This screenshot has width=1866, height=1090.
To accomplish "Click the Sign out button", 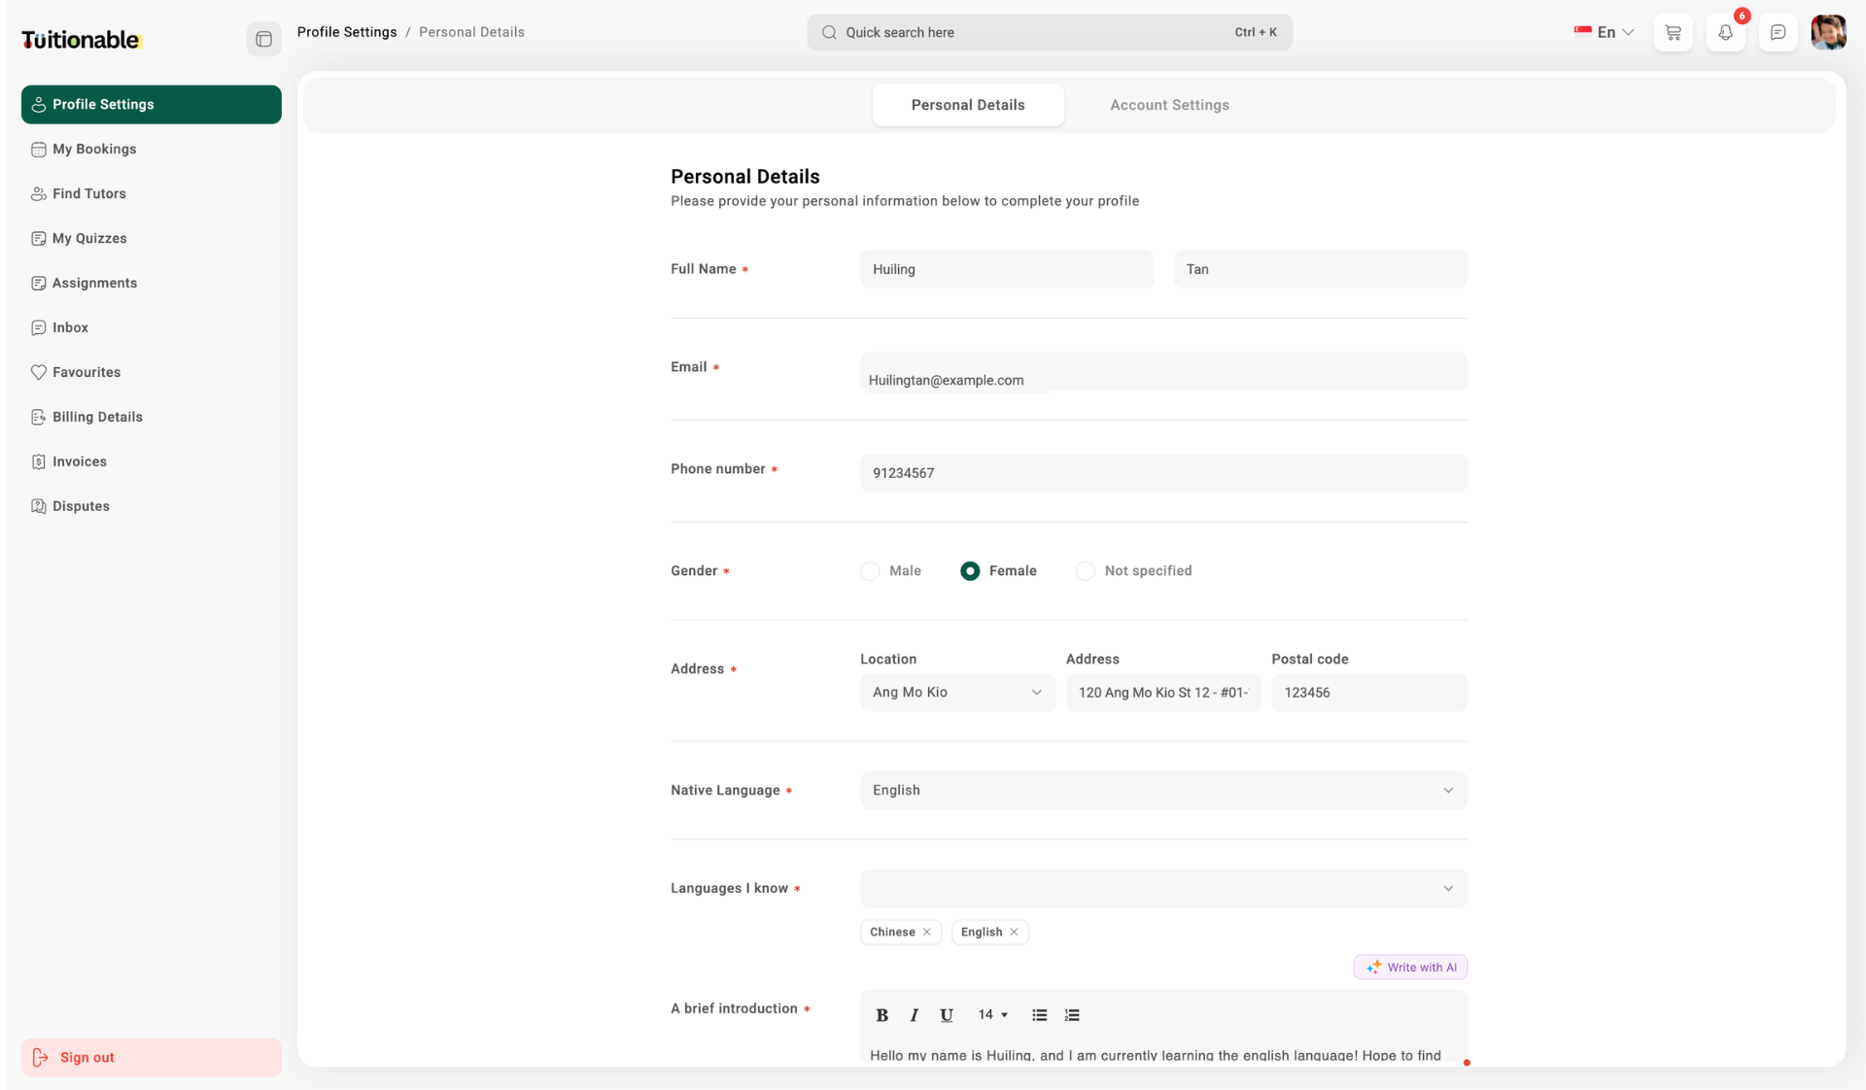I will (x=151, y=1058).
